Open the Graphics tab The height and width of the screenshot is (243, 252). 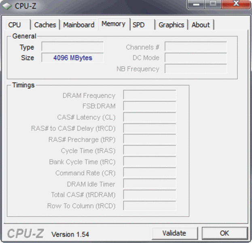(172, 25)
